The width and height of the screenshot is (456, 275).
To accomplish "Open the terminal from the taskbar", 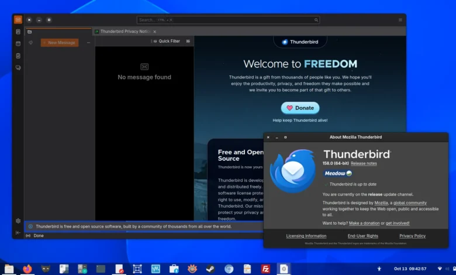I will coord(101,269).
